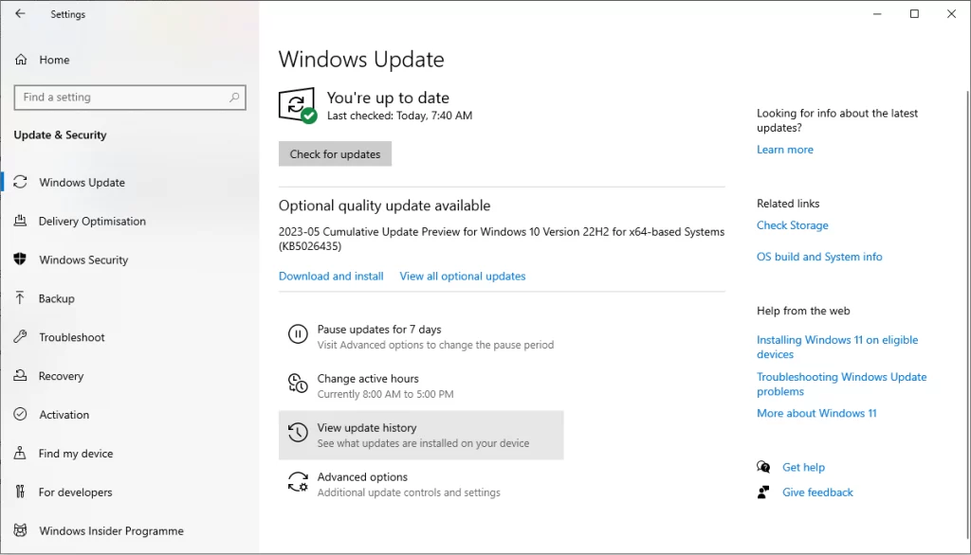Click the Delivery Optimisation icon
Screen dimensions: 971x555
click(x=21, y=221)
